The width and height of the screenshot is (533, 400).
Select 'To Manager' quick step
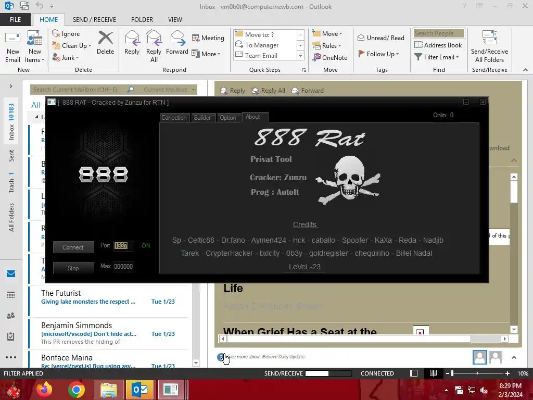(x=266, y=45)
